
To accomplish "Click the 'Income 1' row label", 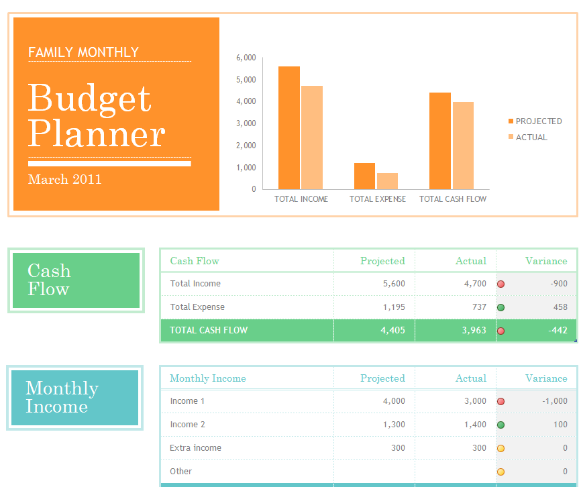I will tap(187, 401).
